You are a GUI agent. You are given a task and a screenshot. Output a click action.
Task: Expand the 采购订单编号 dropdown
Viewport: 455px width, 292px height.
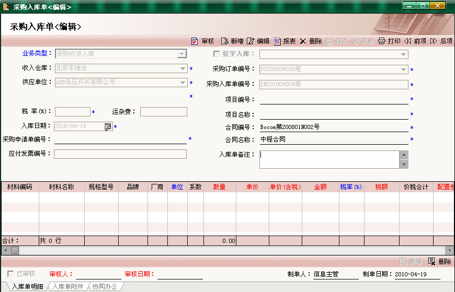(403, 69)
